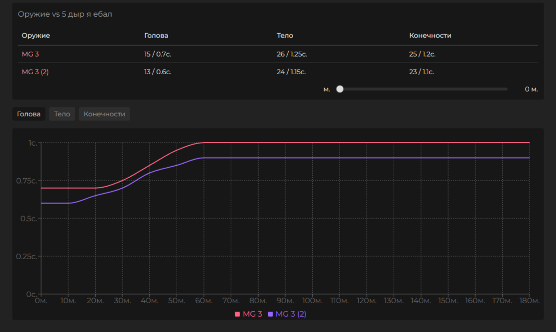Click the 0.5с. y-axis label
Viewport: 556px width, 332px height.
pos(28,218)
